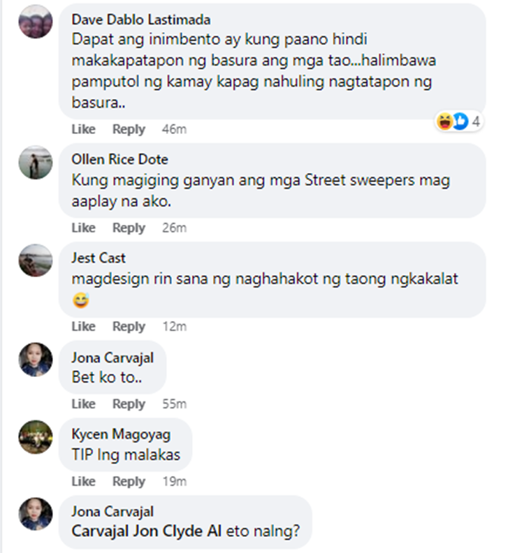Open the Dave Dablo Lastimada name link

pyautogui.click(x=141, y=20)
